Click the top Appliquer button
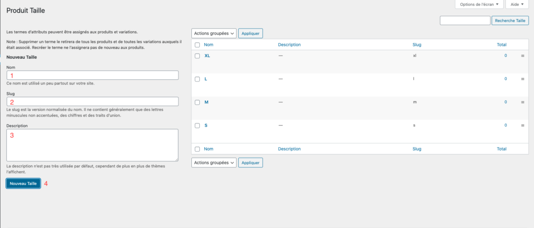This screenshot has width=534, height=228. pos(251,34)
